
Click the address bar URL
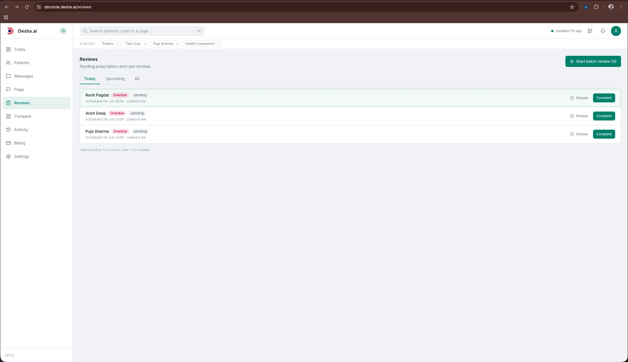[68, 7]
